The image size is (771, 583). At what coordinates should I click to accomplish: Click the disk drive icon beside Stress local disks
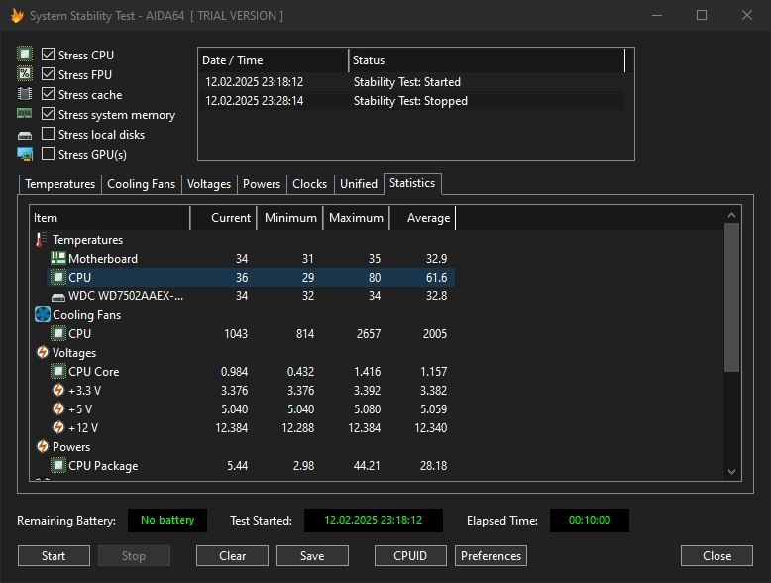pos(25,135)
